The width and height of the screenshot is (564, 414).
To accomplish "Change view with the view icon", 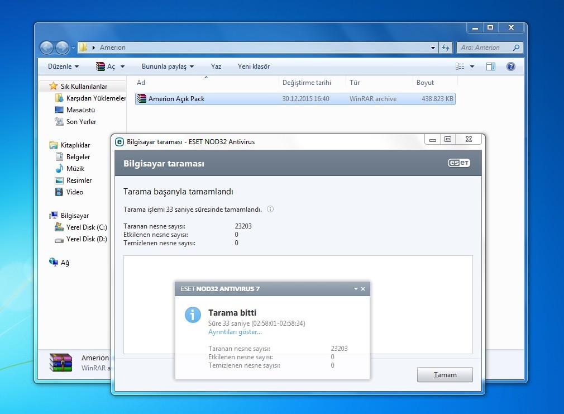I will 460,66.
